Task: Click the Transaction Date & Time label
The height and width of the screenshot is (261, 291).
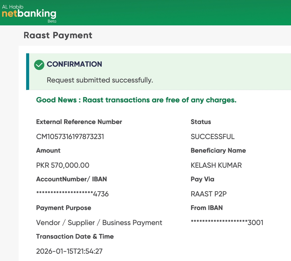Action: pyautogui.click(x=75, y=237)
